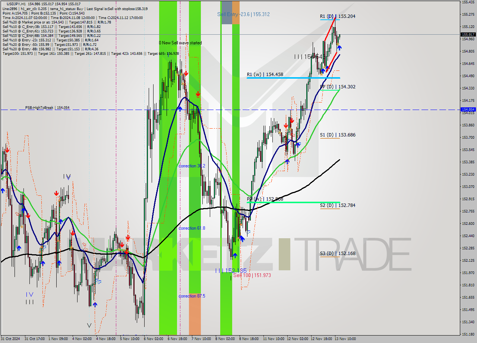The image size is (477, 343).
Task: Select the 'S3 (D) | 152.168' support label
Action: tap(337, 254)
